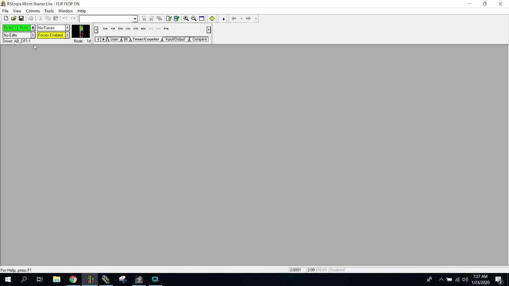Screen dimensions: 509x286
Task: Click the Driver: AB_DF1-1 label
Action: click(16, 41)
